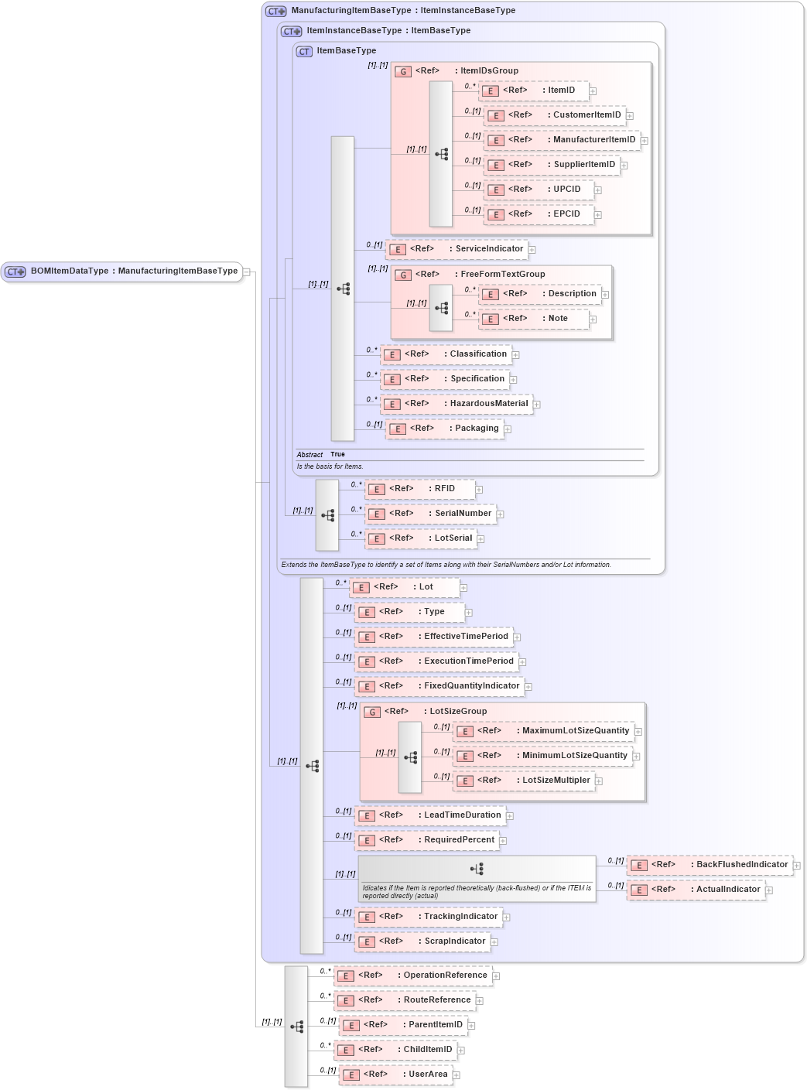Expand the MaximumLotSizeQuantity element
This screenshot has height=1090, width=807.
coord(637,730)
